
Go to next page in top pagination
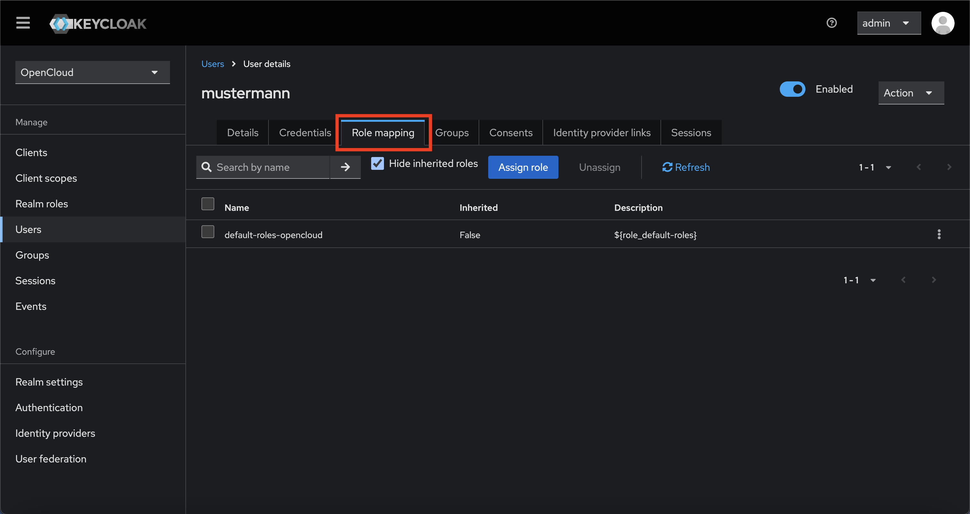click(949, 167)
